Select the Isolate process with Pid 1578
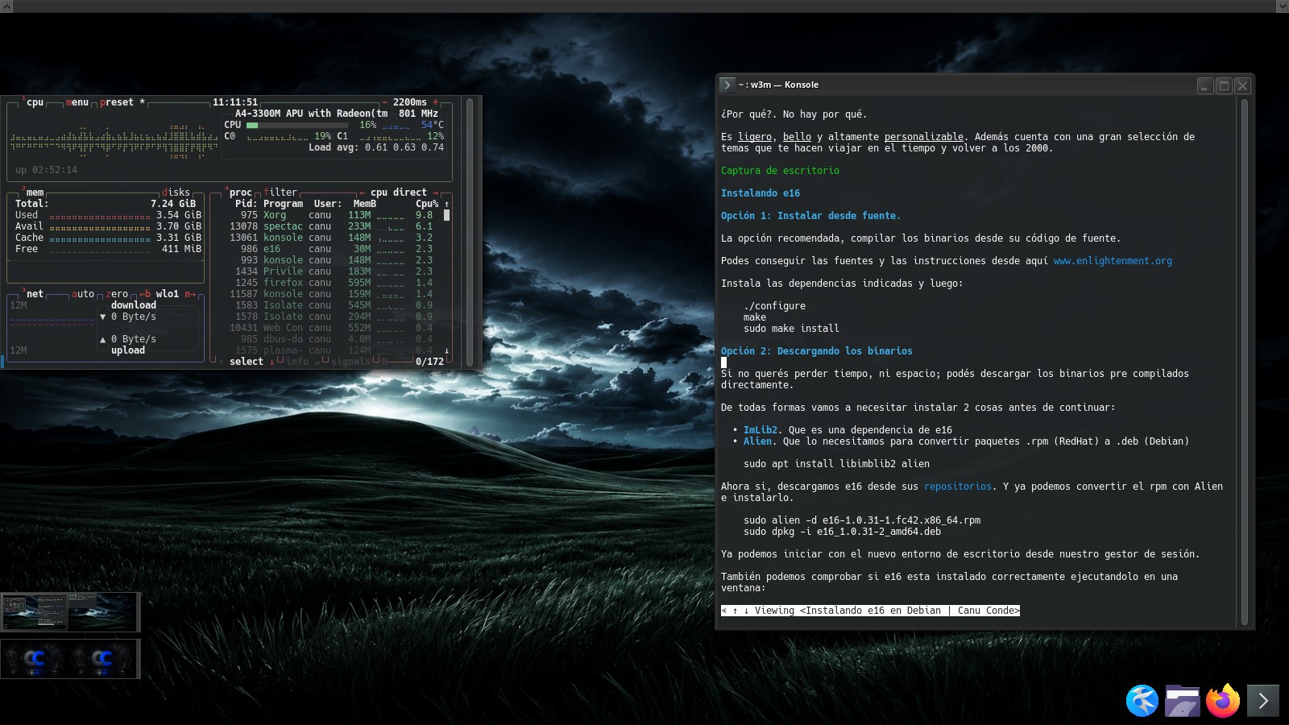 (331, 317)
